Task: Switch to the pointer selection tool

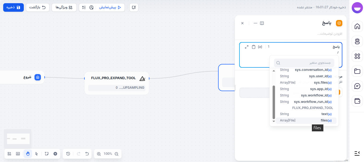Action: tap(36, 154)
